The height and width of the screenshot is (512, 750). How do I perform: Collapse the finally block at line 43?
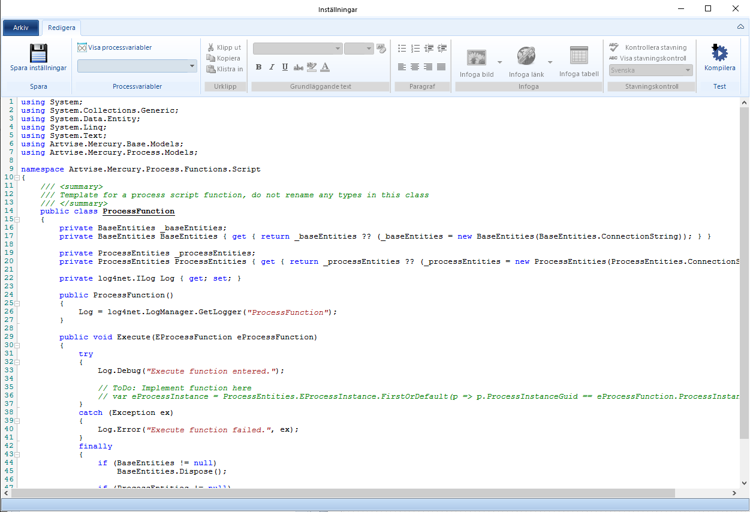(x=17, y=455)
